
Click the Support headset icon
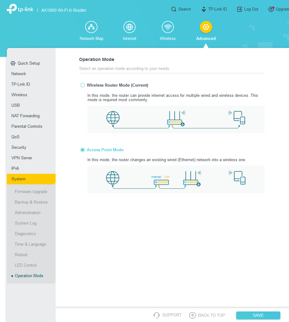pyautogui.click(x=156, y=315)
